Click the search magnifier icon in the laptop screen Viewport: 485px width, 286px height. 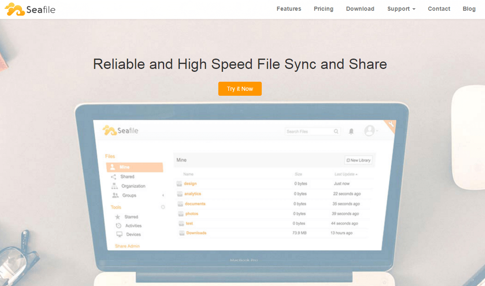[x=336, y=132]
